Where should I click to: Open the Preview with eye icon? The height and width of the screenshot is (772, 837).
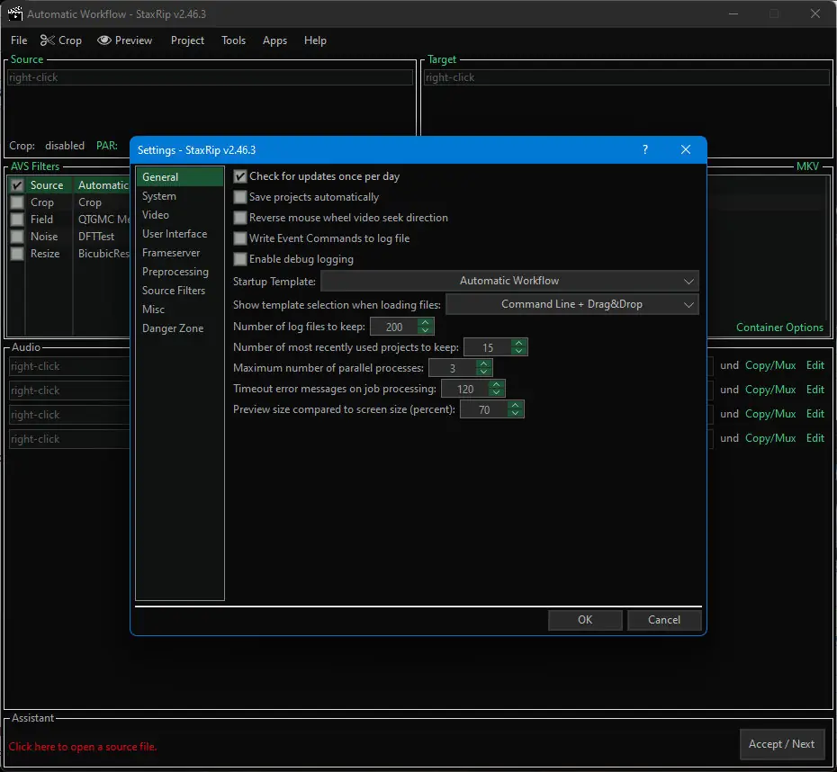pos(125,40)
